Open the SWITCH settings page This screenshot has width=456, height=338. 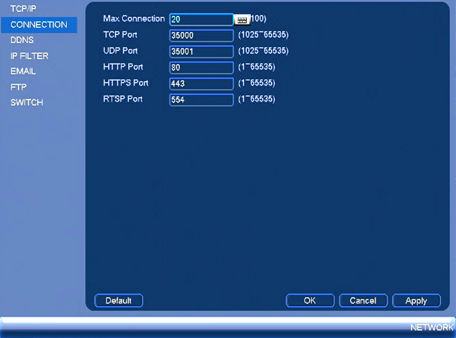point(27,102)
